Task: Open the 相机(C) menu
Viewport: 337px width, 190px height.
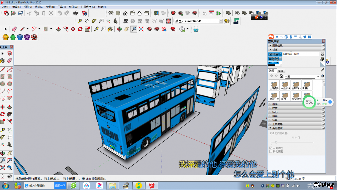Action: tap(39, 7)
